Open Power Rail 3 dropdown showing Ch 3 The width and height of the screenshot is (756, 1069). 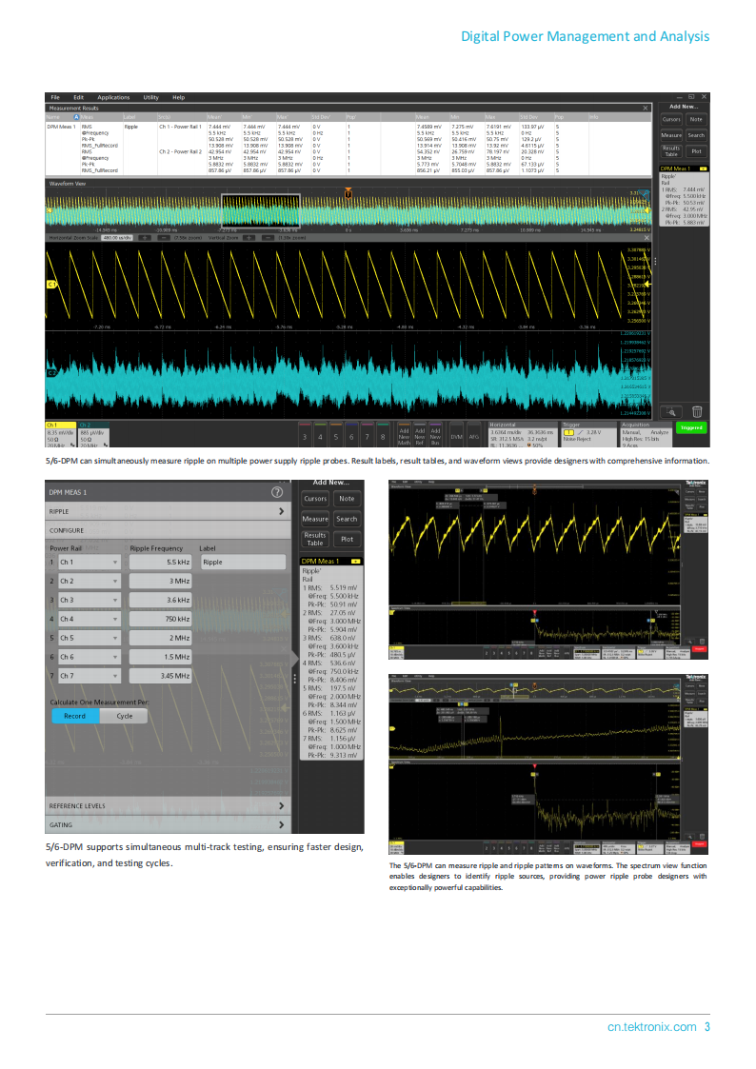(90, 601)
